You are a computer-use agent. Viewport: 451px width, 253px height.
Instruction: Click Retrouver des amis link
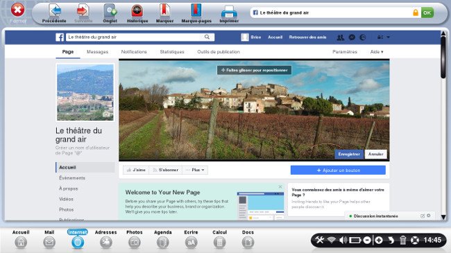307,37
